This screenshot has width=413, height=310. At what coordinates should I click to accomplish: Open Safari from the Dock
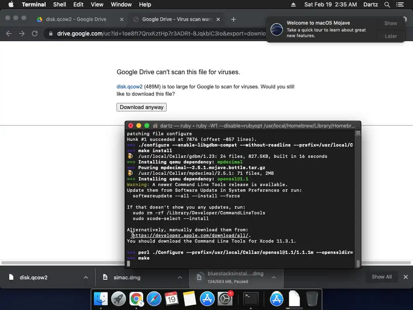tap(154, 299)
